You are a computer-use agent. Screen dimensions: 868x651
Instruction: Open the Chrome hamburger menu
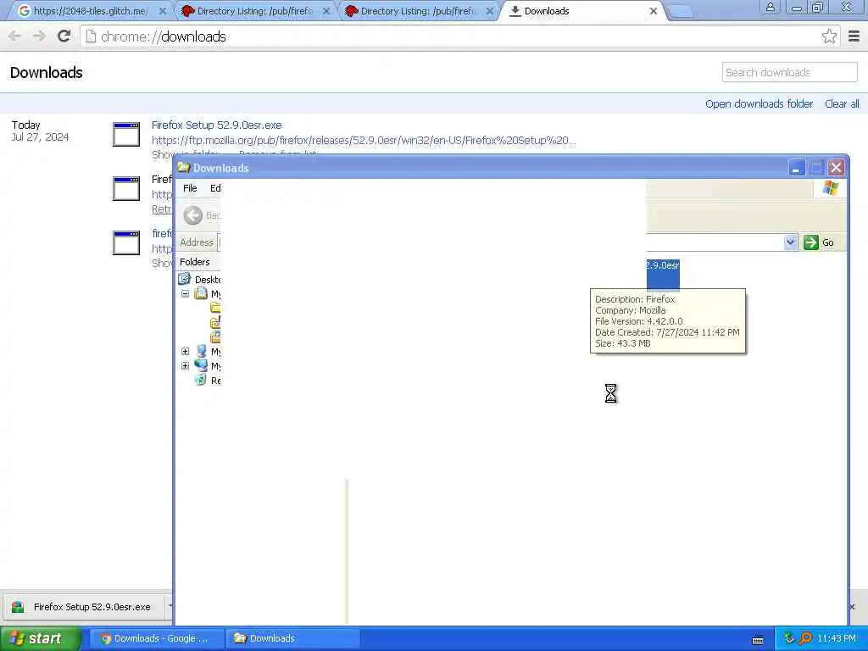click(854, 36)
